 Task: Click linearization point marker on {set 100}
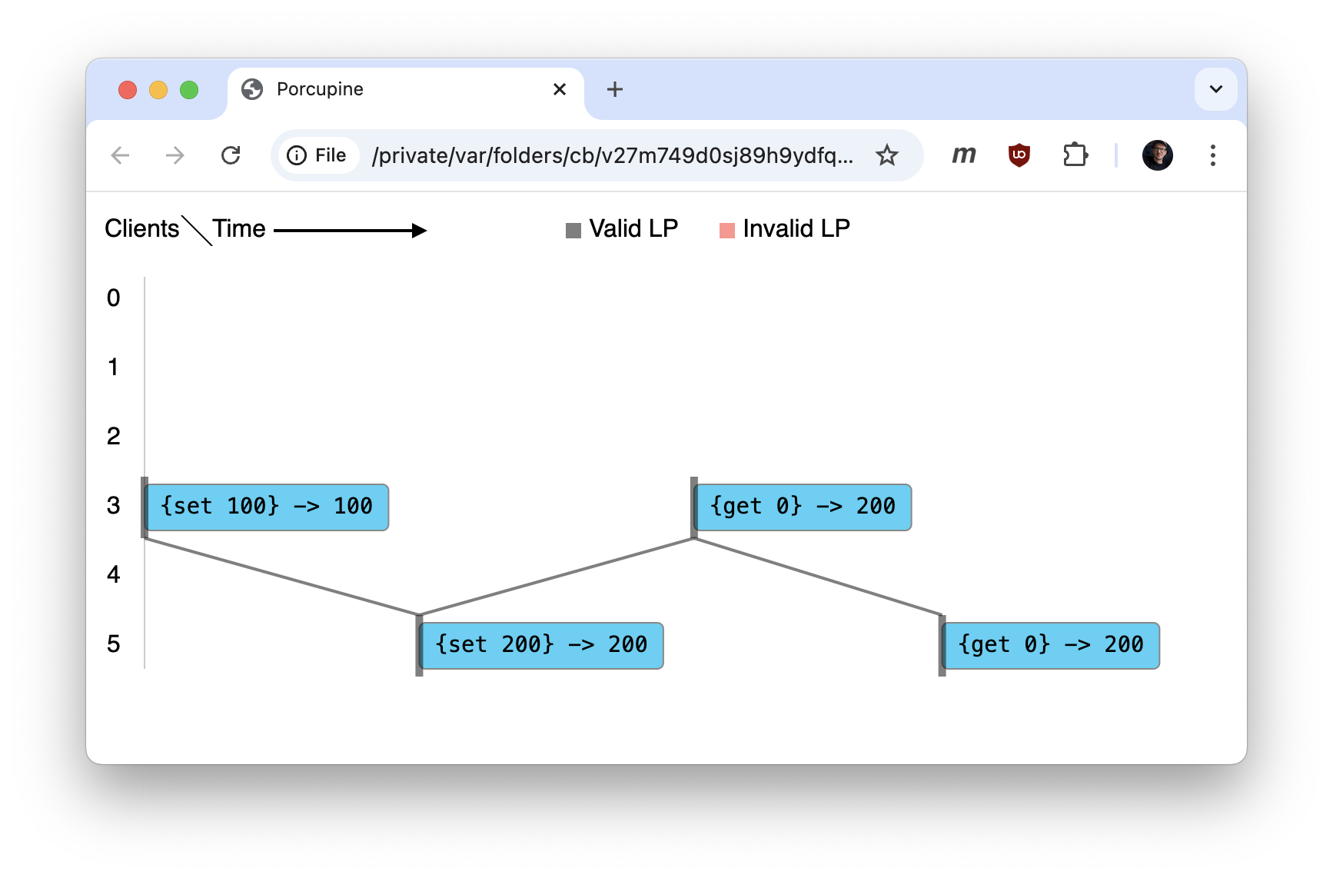(x=144, y=507)
